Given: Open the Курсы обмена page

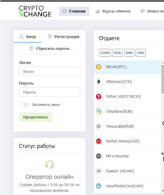Looking at the screenshot, I should coord(113,11).
